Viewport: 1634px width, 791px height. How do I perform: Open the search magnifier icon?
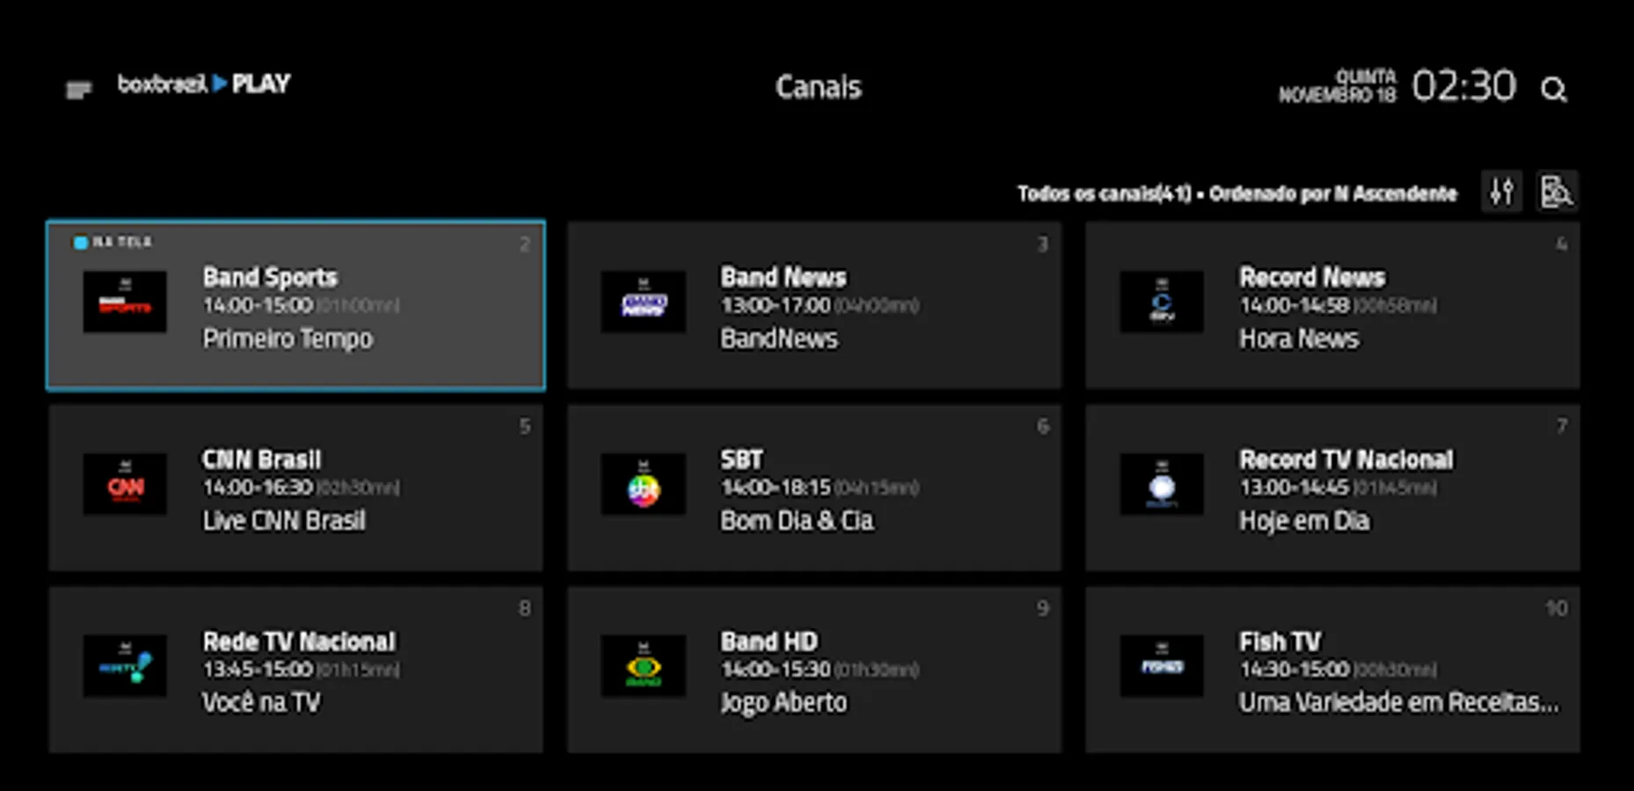click(1554, 90)
